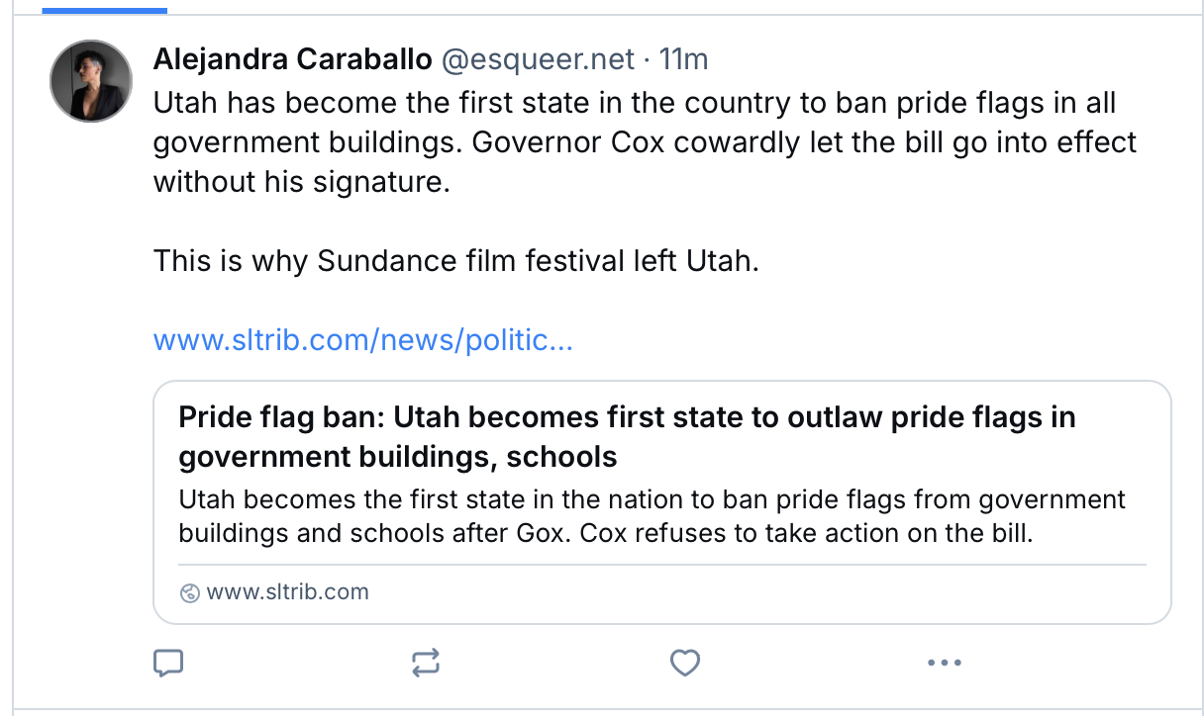Open the post by clicking its first paragraph

coord(644,142)
